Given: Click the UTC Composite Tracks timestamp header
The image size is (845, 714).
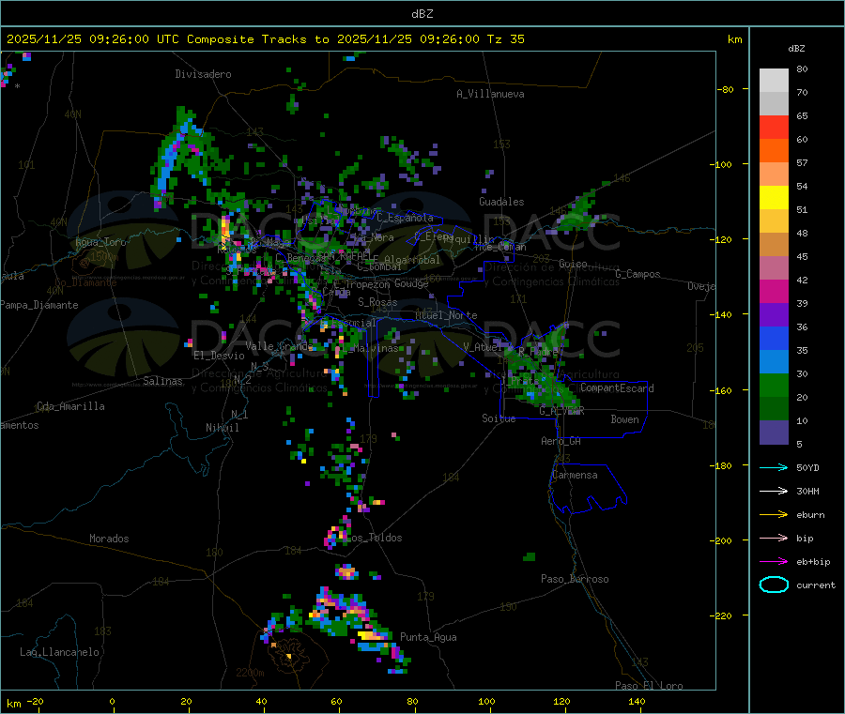Looking at the screenshot, I should pos(266,39).
